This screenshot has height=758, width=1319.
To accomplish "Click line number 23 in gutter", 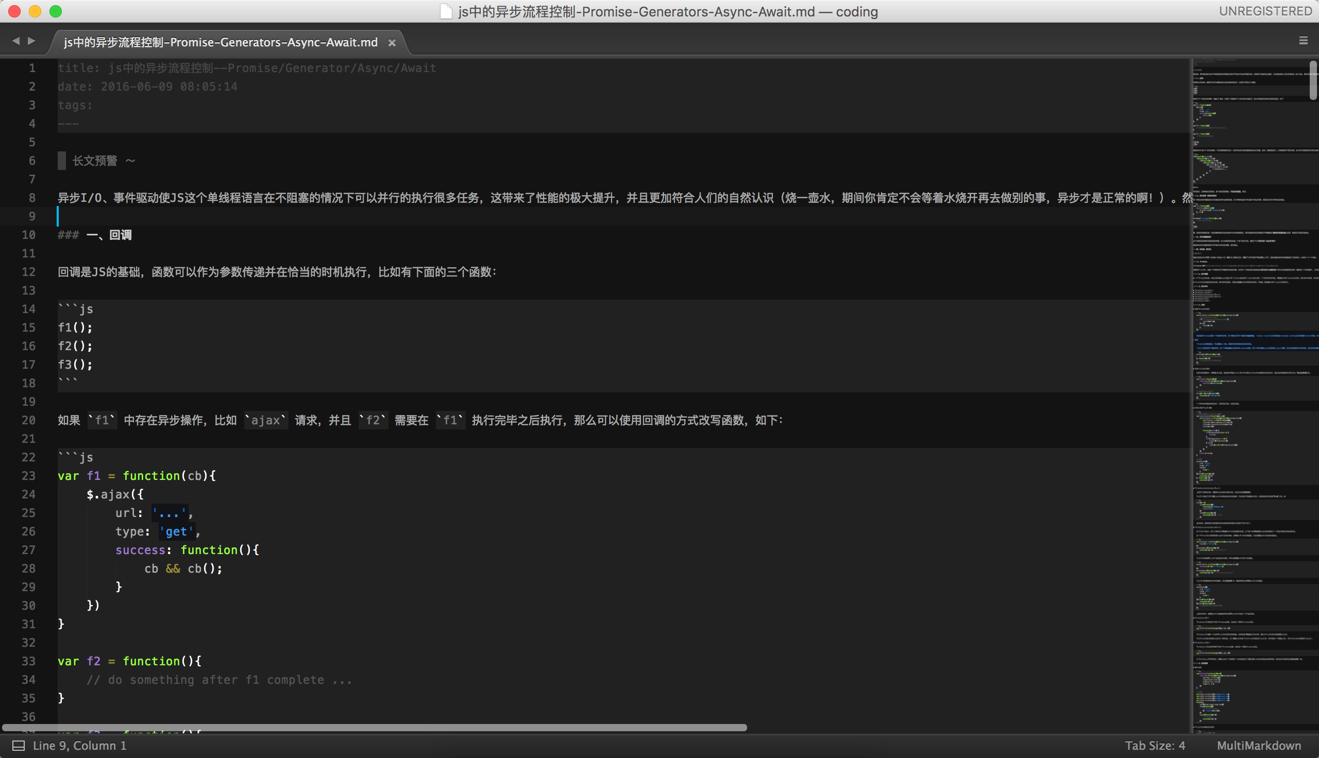I will (29, 476).
